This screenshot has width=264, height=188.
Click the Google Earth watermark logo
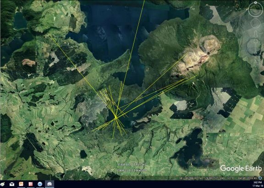point(241,168)
